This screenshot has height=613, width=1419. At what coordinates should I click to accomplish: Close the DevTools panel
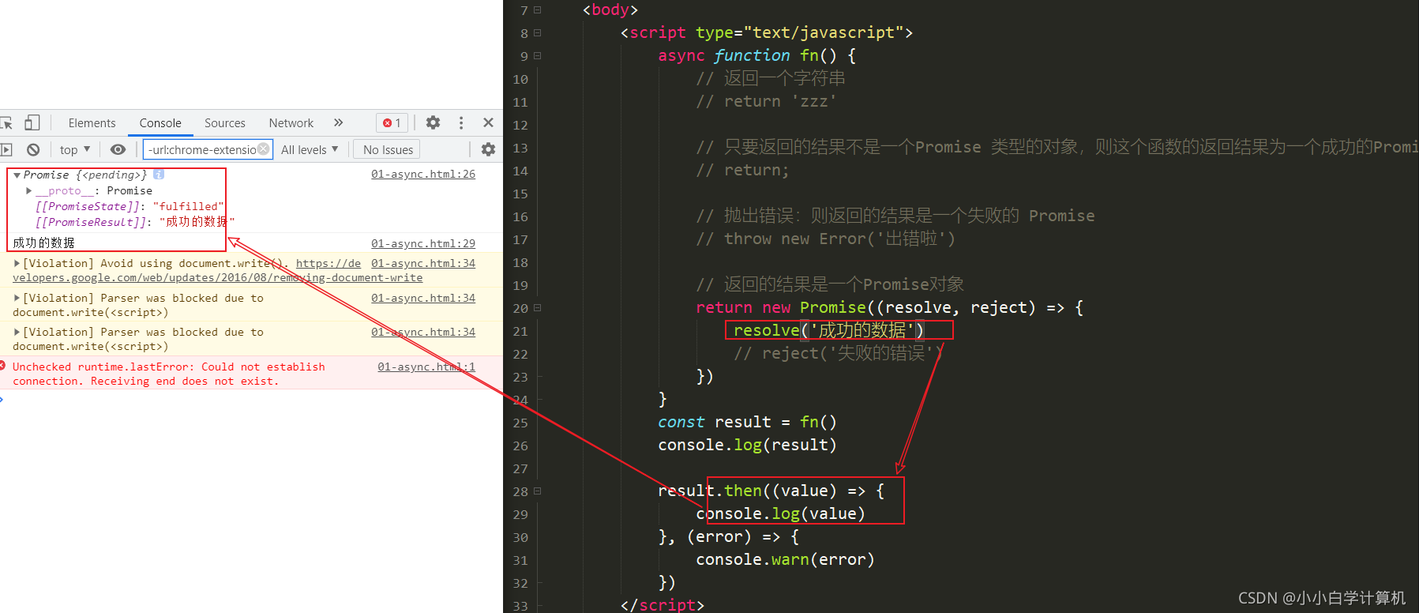pyautogui.click(x=488, y=122)
